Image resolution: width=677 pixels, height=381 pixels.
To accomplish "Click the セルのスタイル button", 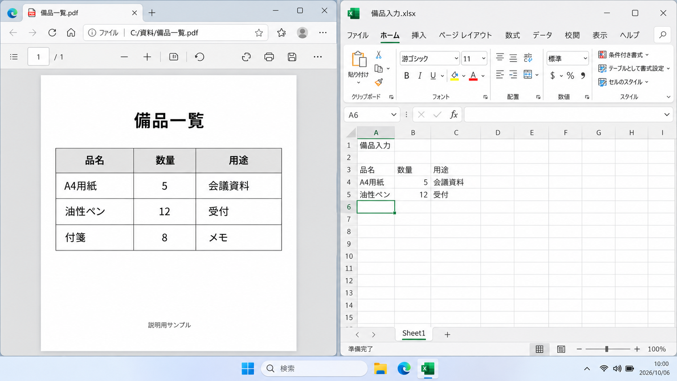I will pyautogui.click(x=624, y=82).
